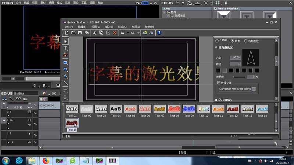
Task: Open the file explorer taskbar icon
Action: (x=32, y=161)
